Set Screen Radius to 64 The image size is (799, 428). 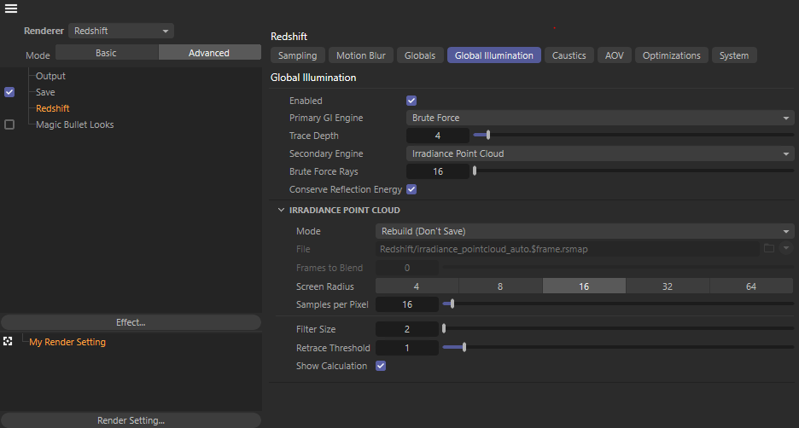751,286
